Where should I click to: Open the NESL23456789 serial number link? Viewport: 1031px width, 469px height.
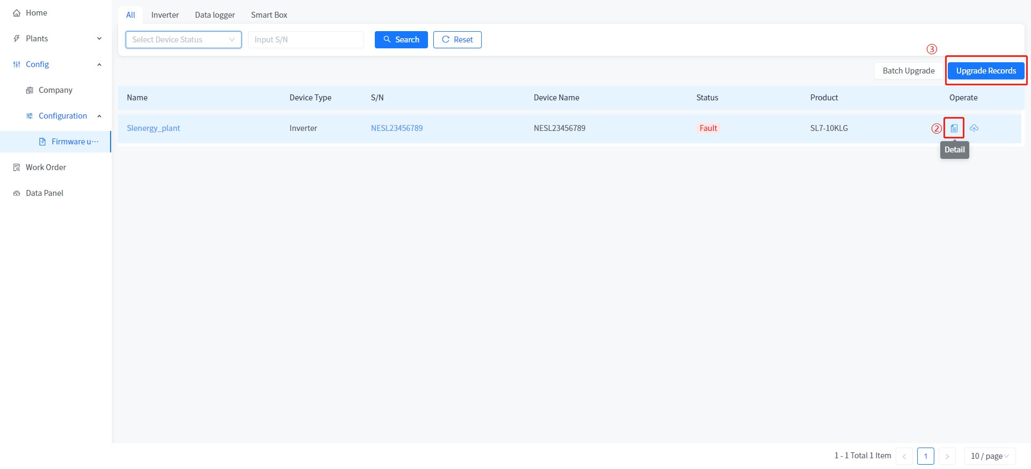pos(397,128)
